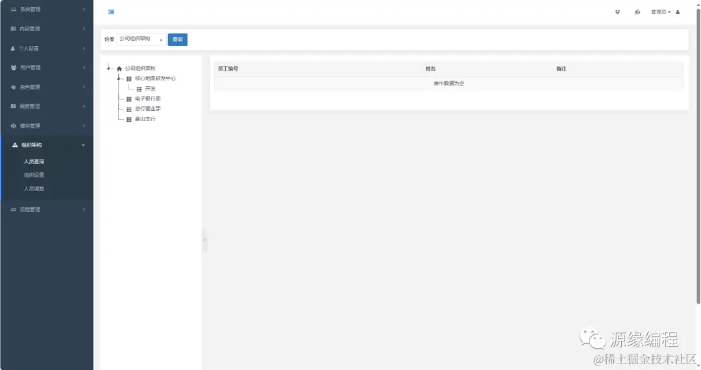The image size is (701, 370).
Task: Click the dropbox-style icon in top bar
Action: pos(617,12)
